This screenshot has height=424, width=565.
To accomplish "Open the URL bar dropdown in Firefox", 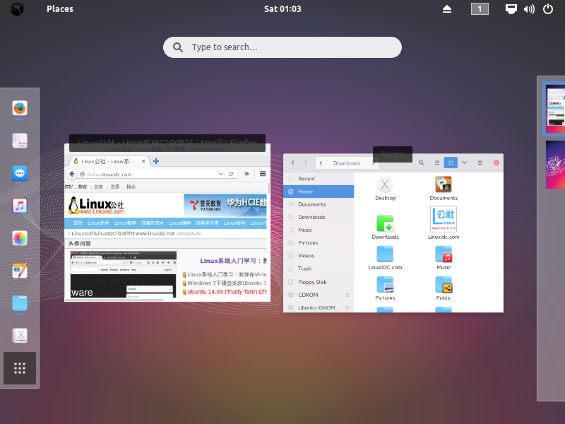I will (221, 174).
